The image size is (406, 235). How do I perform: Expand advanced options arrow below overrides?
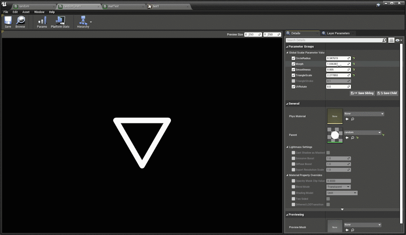pyautogui.click(x=342, y=209)
